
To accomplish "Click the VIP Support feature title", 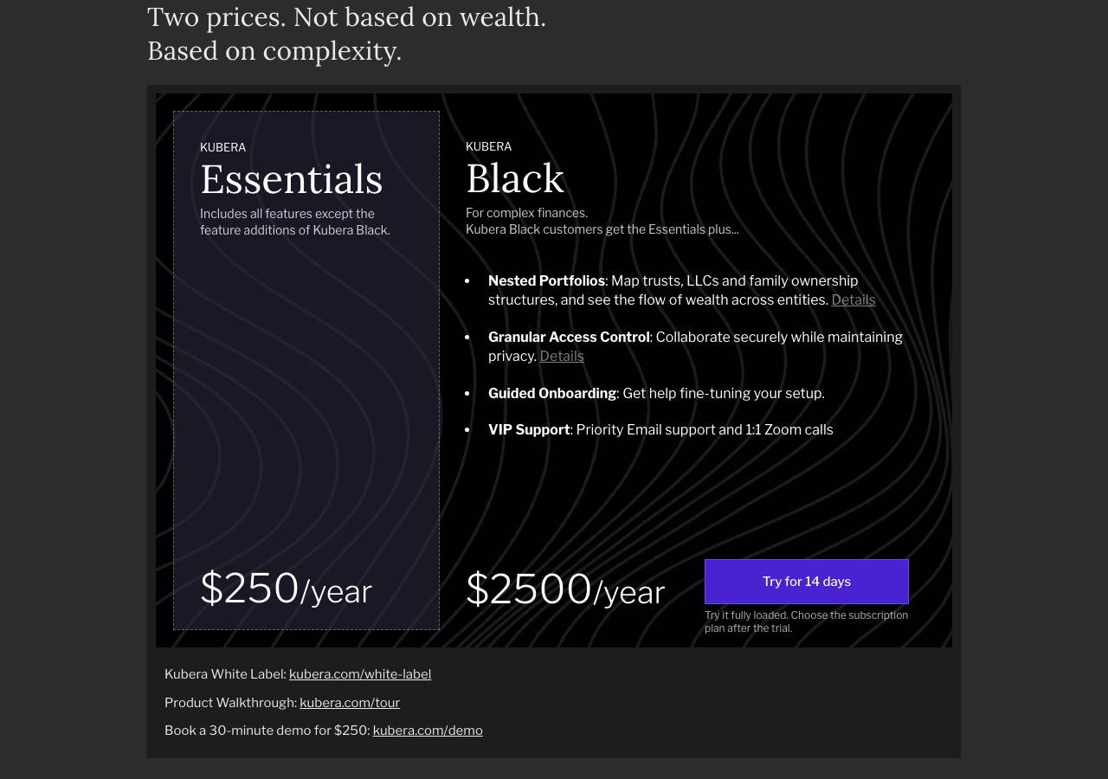I will click(x=529, y=430).
